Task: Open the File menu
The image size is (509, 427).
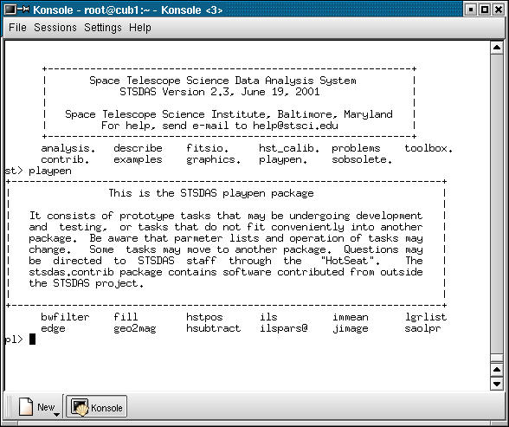Action: (x=17, y=28)
